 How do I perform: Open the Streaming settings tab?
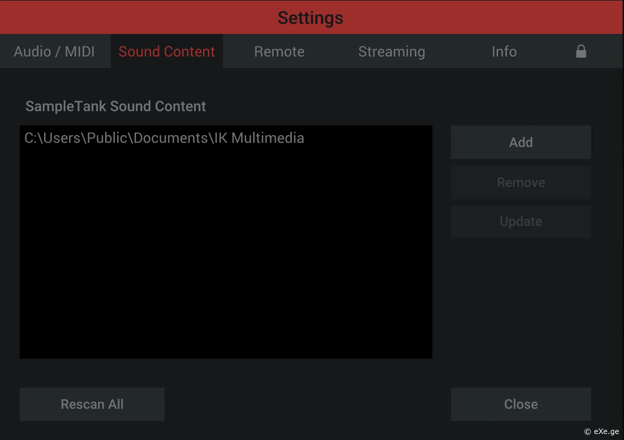[x=391, y=51]
